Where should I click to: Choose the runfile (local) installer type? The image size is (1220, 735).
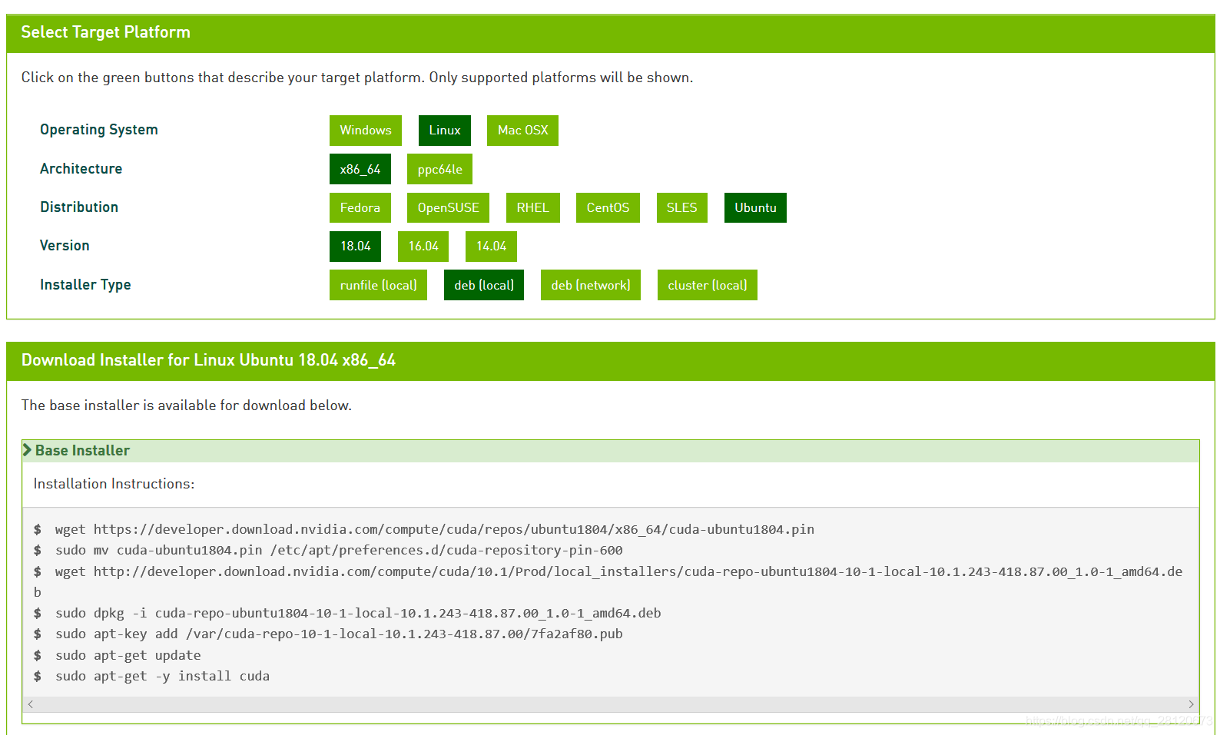(x=378, y=285)
